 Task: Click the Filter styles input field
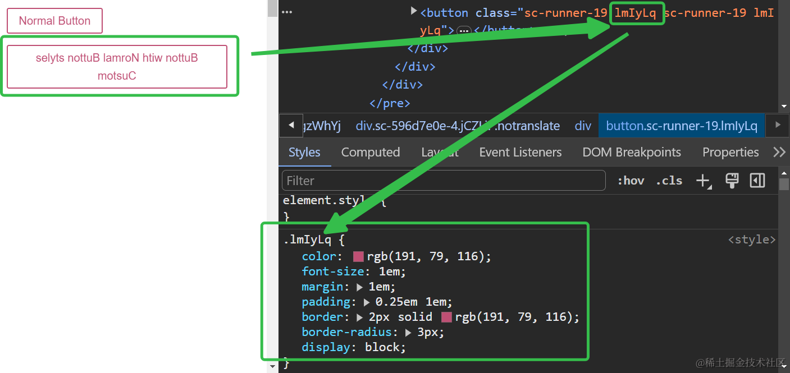pos(443,181)
